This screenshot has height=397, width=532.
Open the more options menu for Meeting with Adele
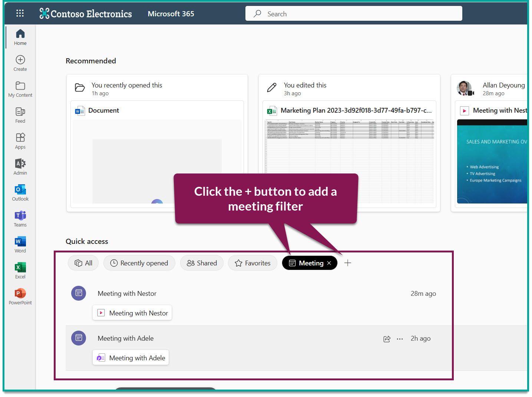(x=400, y=338)
